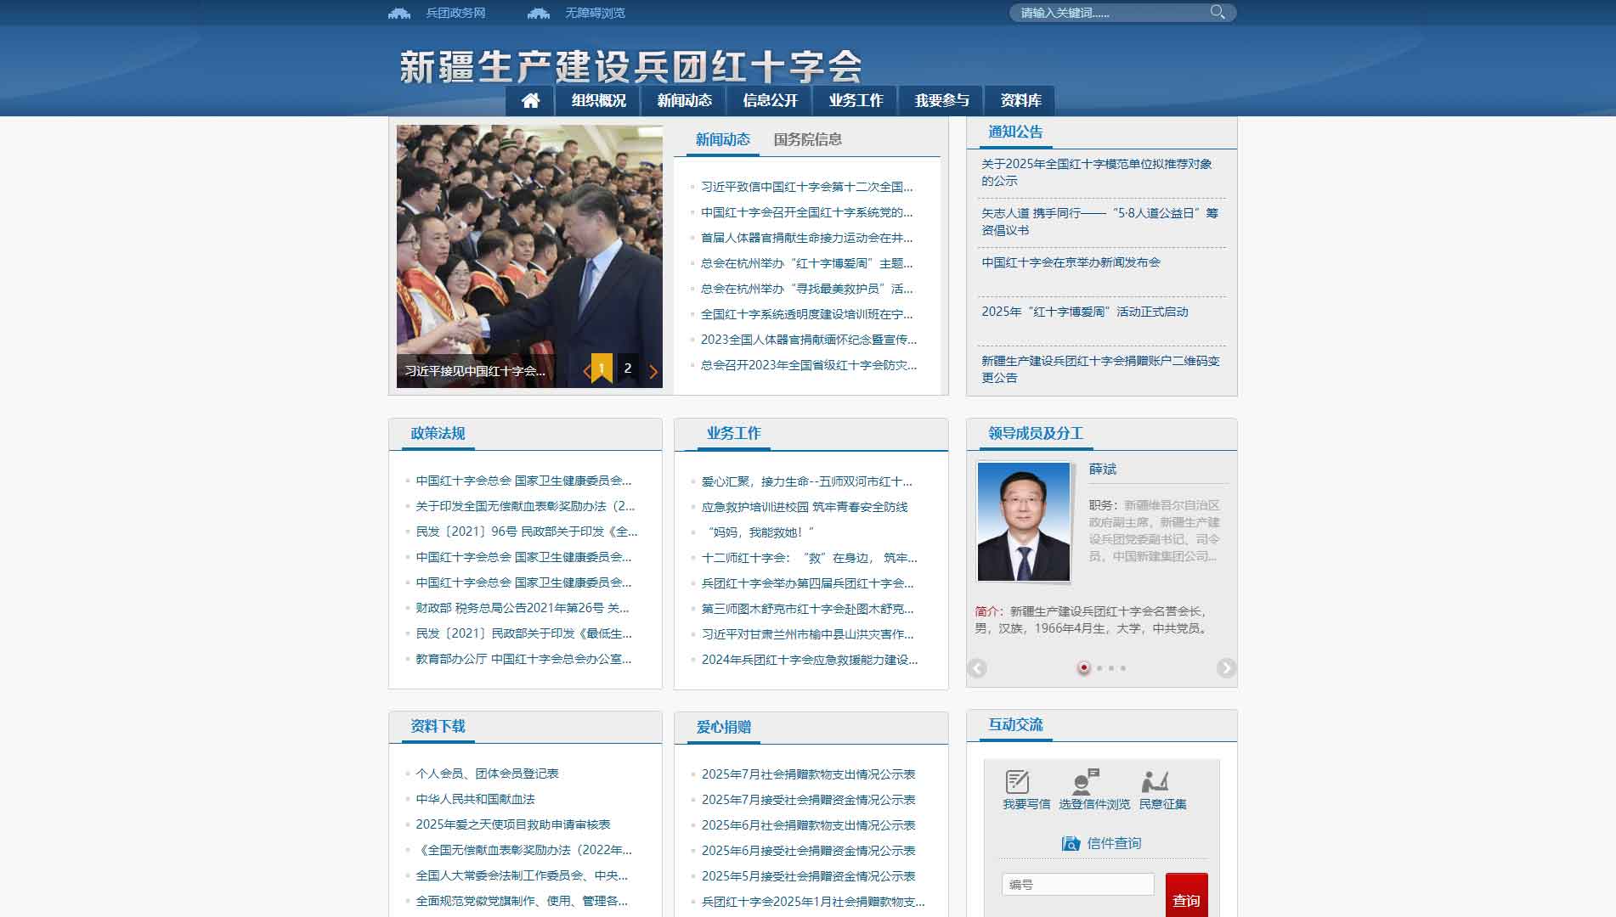This screenshot has width=1616, height=917.
Task: Open 爱心捐赠 section heading
Action: tap(724, 727)
